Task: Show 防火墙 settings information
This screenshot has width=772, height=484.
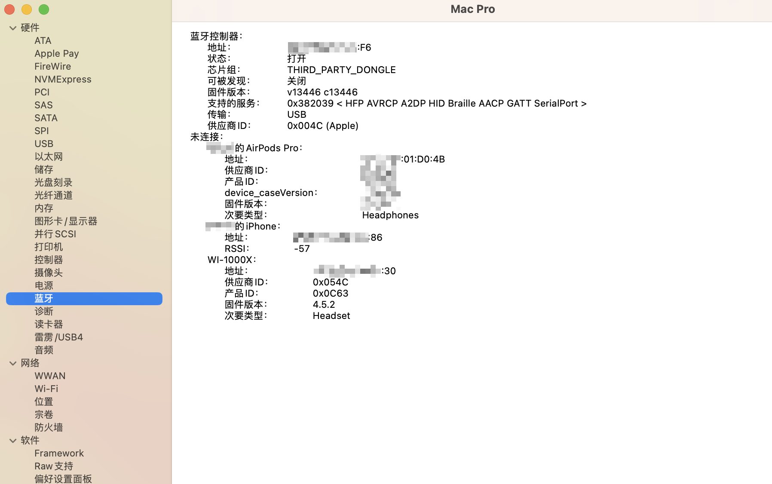Action: (x=48, y=427)
